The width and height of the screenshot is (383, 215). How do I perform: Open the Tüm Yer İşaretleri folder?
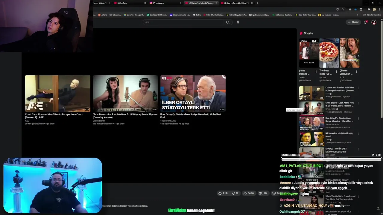pyautogui.click(x=372, y=15)
